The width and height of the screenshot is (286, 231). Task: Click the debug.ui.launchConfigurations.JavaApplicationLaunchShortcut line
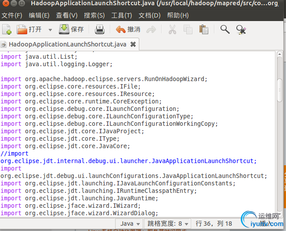(134, 176)
